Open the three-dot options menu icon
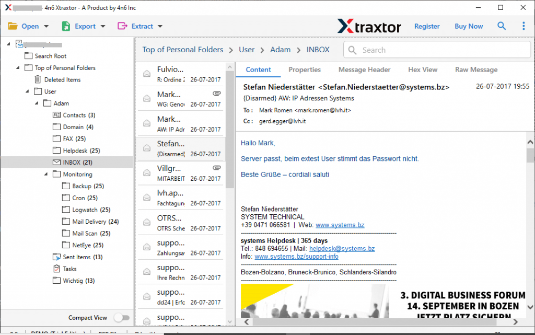This screenshot has height=335, width=535. (x=524, y=25)
